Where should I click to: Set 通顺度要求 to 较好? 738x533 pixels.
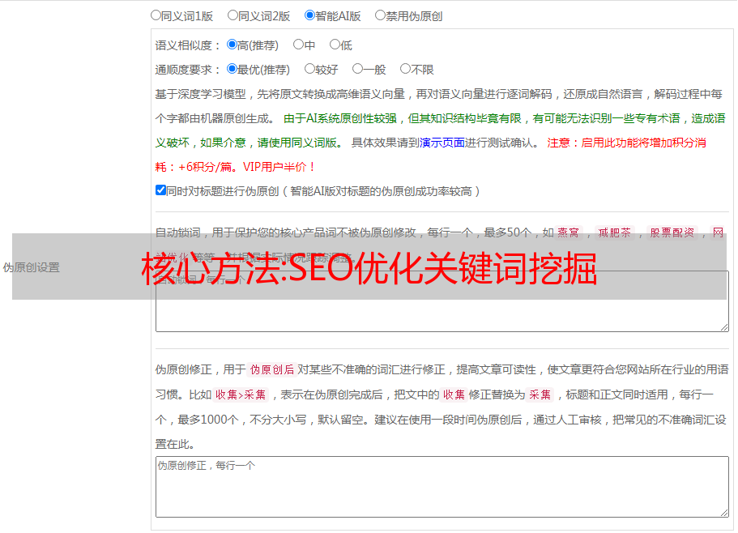coord(309,69)
